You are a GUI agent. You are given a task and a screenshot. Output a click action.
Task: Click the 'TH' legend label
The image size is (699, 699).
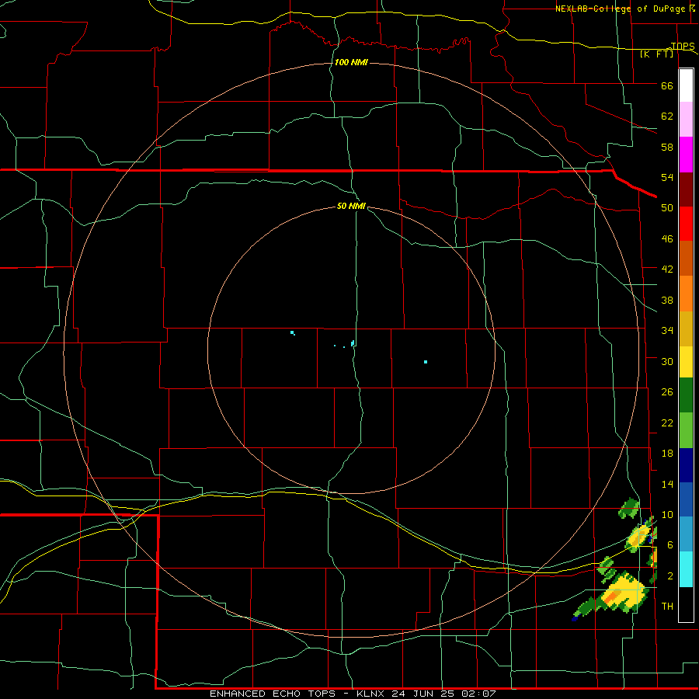tap(667, 607)
